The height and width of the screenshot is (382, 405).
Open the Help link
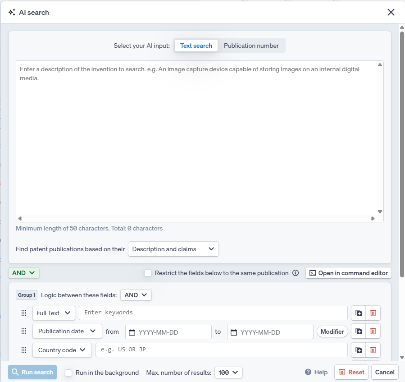click(x=316, y=373)
